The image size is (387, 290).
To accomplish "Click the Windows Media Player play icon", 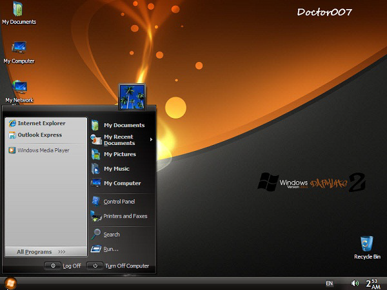I will pyautogui.click(x=12, y=150).
